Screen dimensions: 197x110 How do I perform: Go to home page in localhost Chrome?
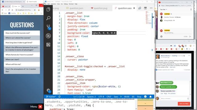coord(12,10)
